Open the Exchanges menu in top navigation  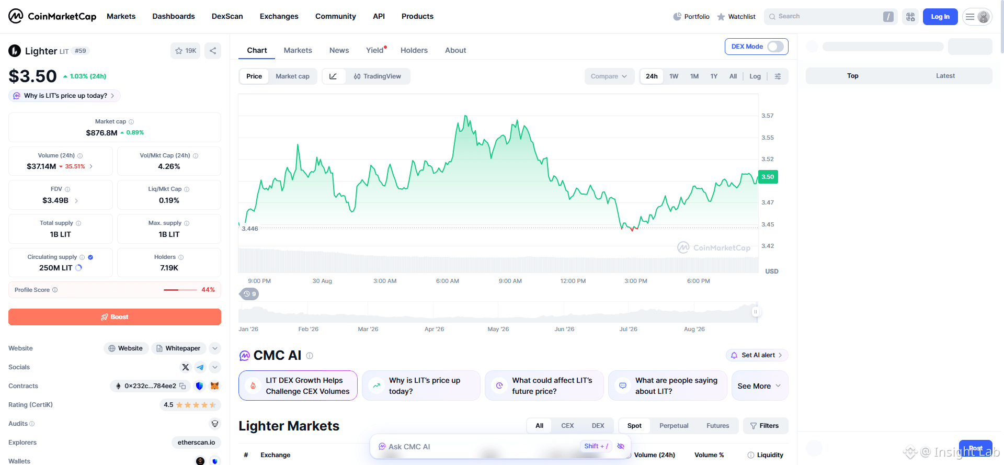279,16
